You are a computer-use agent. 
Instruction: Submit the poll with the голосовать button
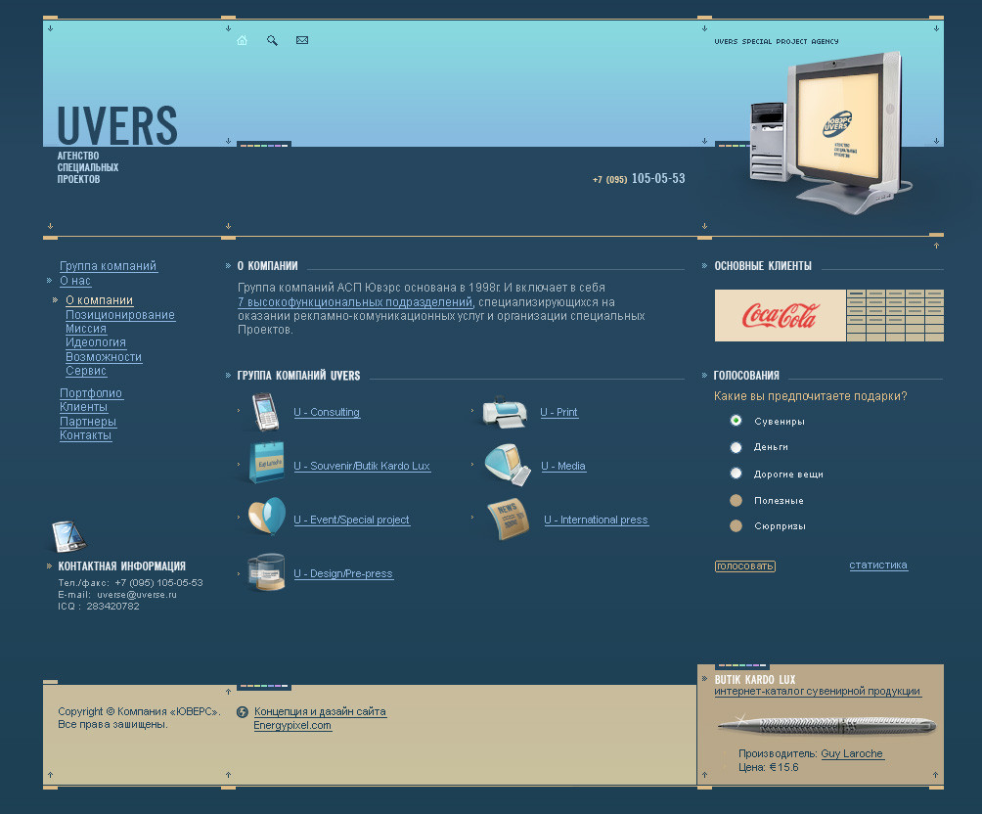[x=744, y=565]
